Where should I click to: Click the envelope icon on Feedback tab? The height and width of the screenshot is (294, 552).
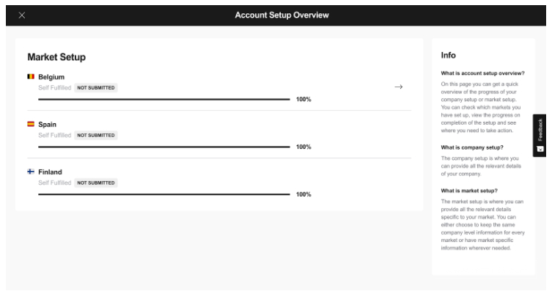(x=541, y=148)
